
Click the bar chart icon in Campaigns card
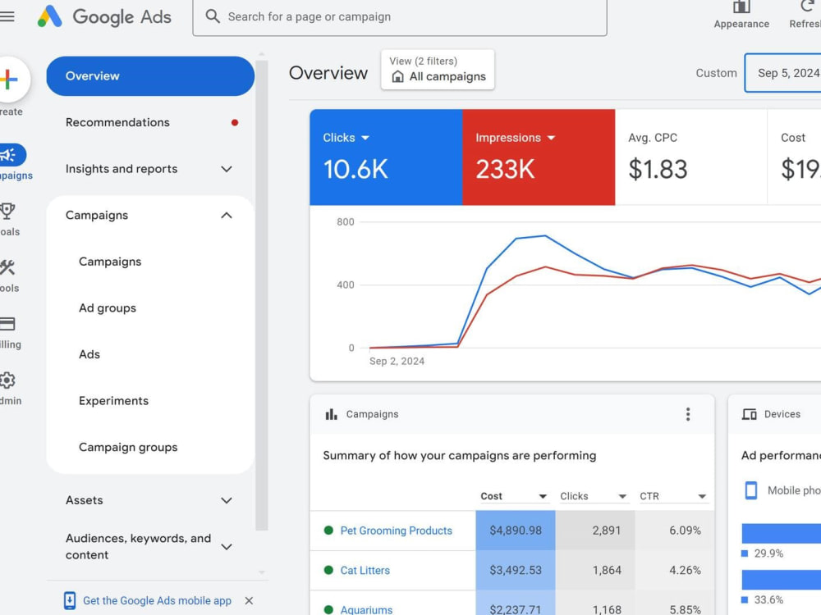331,414
